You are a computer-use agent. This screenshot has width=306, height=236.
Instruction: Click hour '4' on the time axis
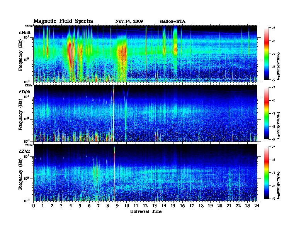coord(71,206)
